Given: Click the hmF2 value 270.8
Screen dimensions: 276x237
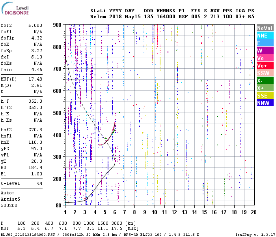Looking at the screenshot, I should point(35,130).
